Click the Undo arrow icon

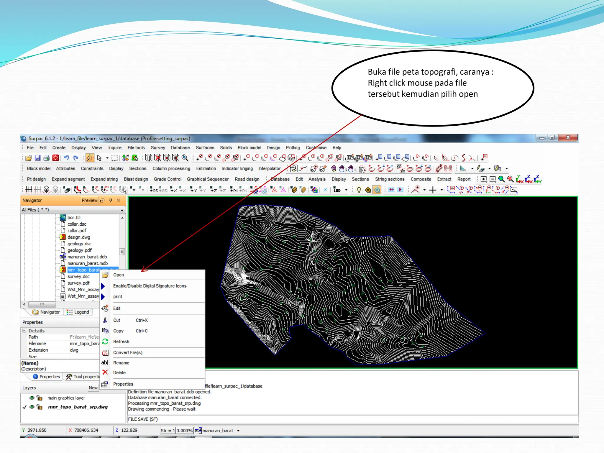(x=66, y=158)
